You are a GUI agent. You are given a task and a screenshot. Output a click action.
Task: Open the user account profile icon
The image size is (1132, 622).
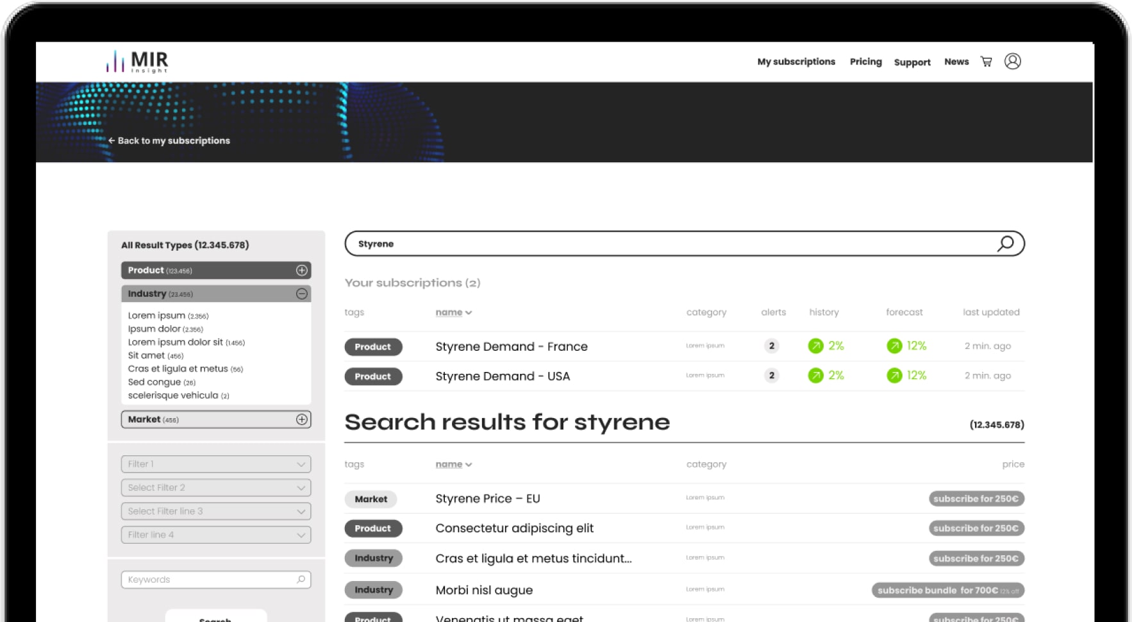pos(1012,62)
